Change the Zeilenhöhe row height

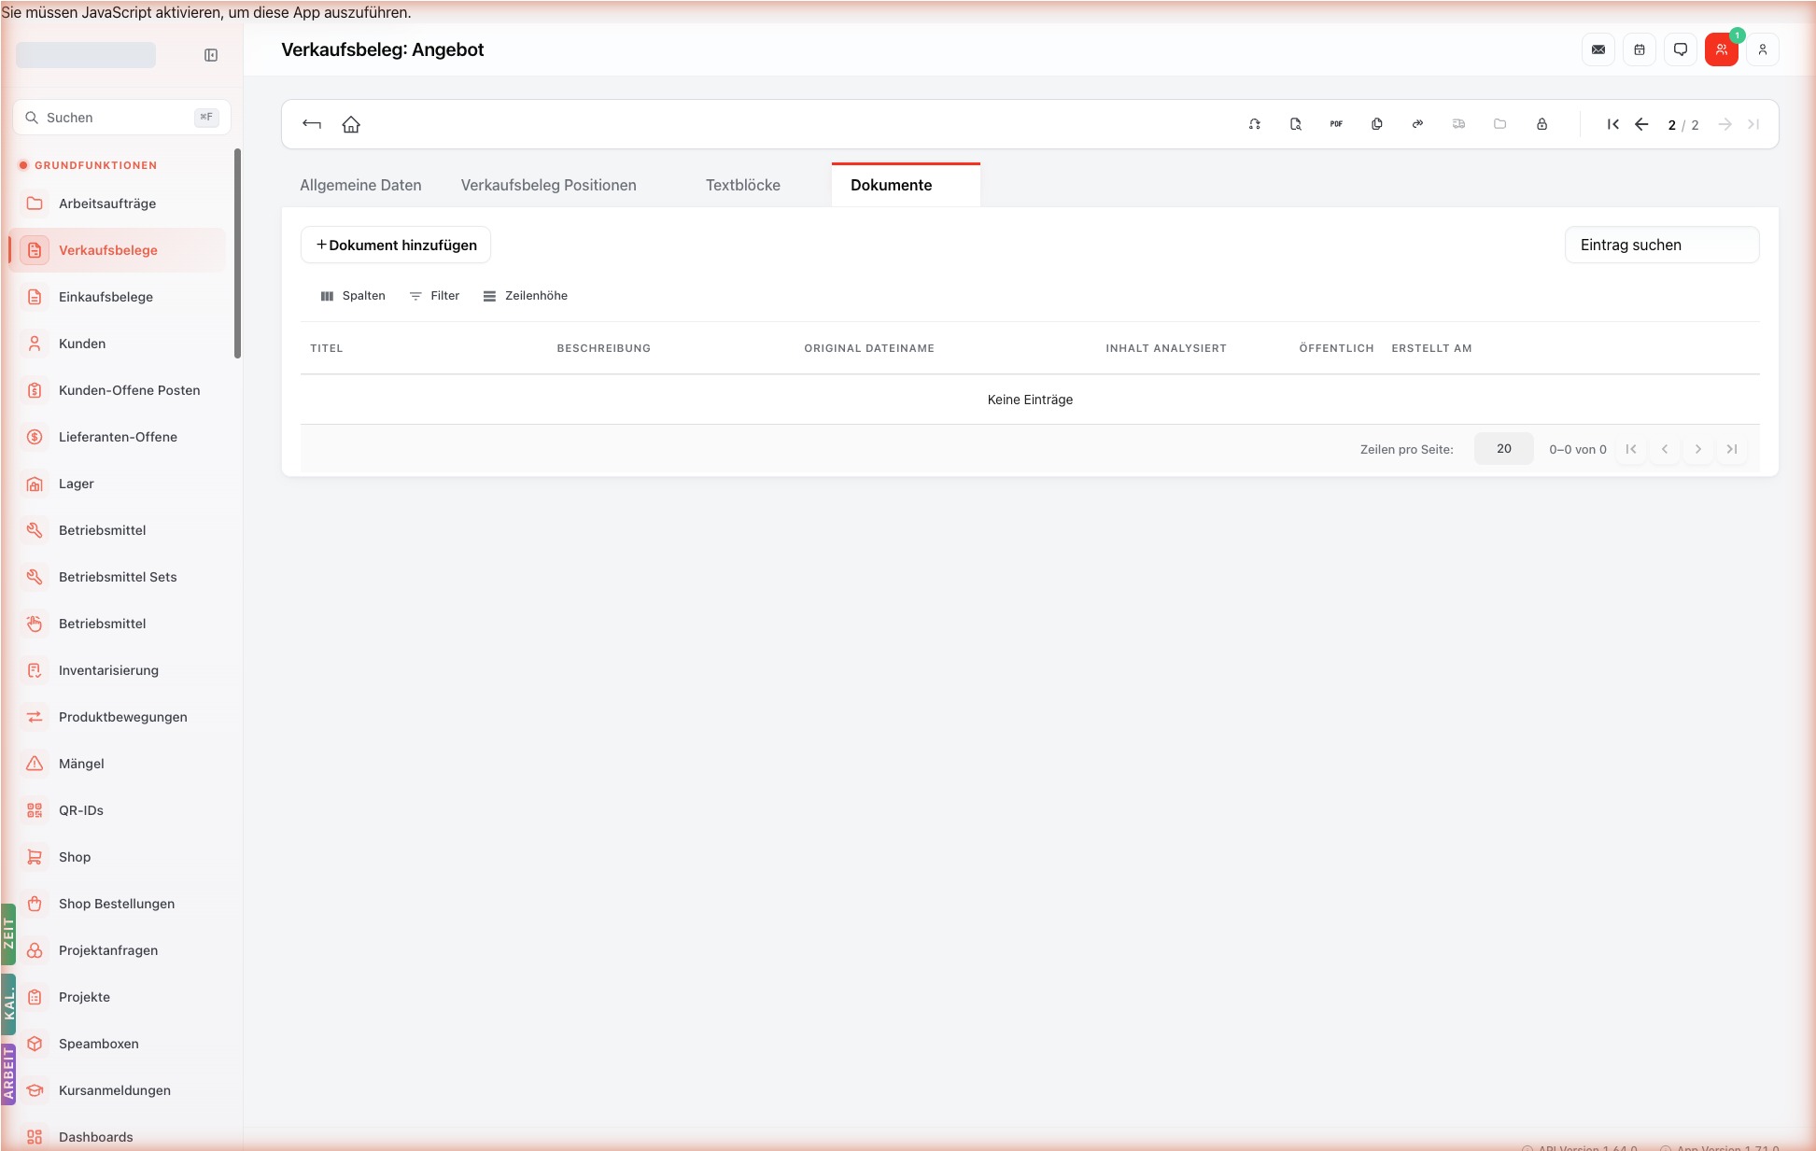(x=526, y=296)
